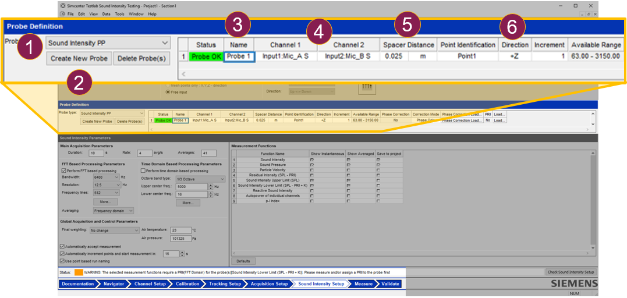Click Delete Probe(s) in enlarged callout
This screenshot has width=627, height=298.
pos(141,58)
